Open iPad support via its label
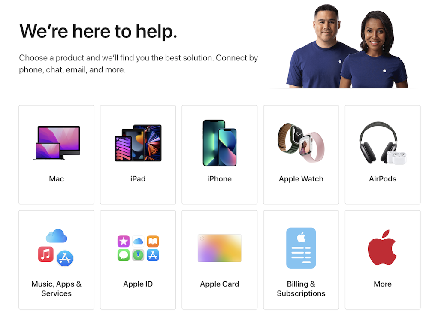Viewport: 429px width, 314px height. (138, 179)
